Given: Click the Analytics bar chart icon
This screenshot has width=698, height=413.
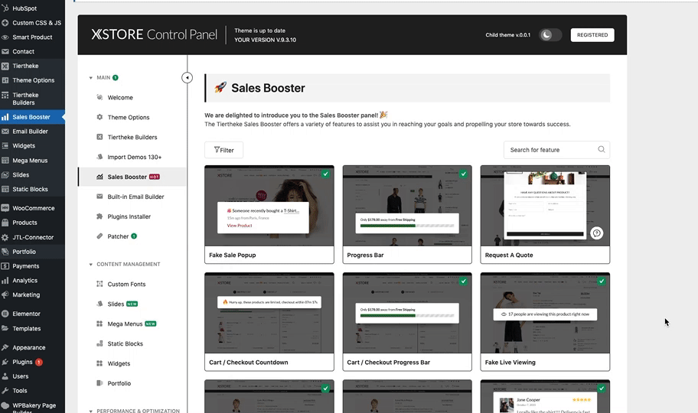Looking at the screenshot, I should point(5,281).
